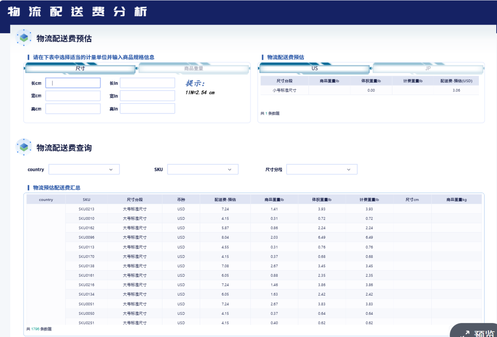This screenshot has height=337, width=497.
Task: Select row SKU0216
Action: click(x=273, y=285)
